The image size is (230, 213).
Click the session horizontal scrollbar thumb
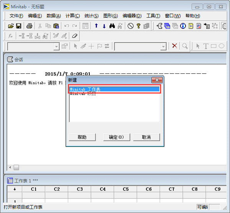coord(16,167)
